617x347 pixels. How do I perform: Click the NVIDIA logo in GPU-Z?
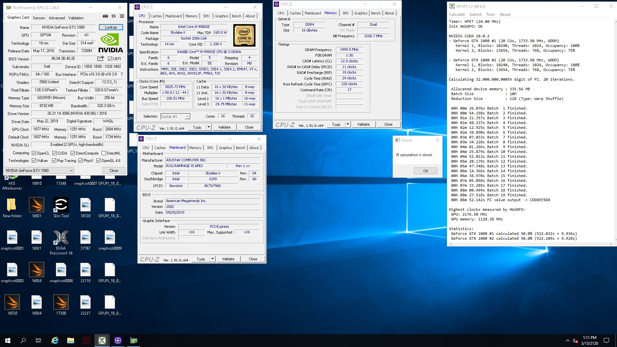pos(111,43)
